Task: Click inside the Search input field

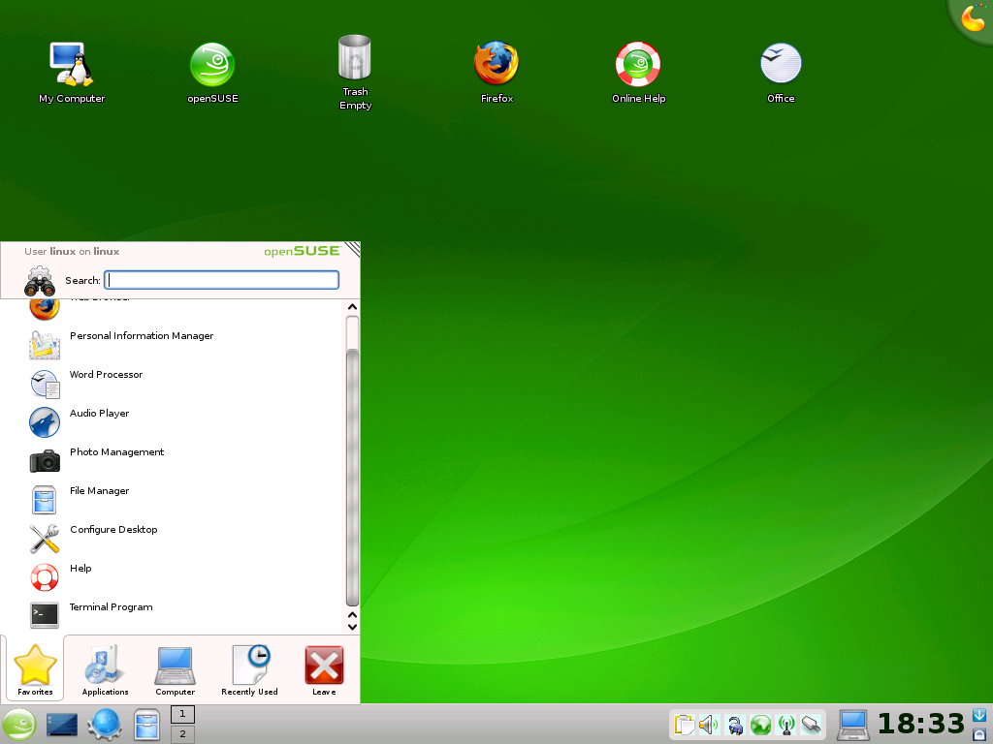Action: pyautogui.click(x=221, y=280)
